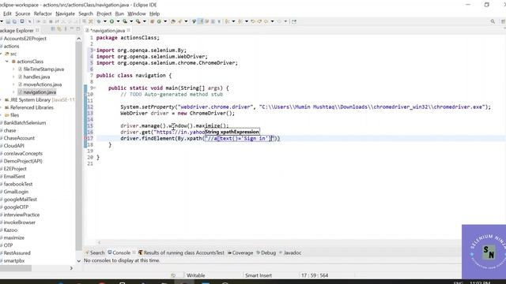
Task: Click New Java Class icon
Action: (x=159, y=21)
